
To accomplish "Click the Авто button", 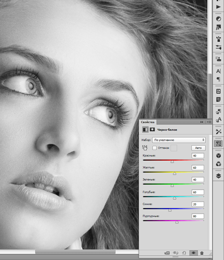I will pos(198,148).
